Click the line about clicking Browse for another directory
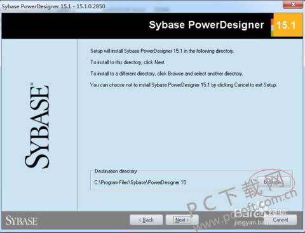This screenshot has width=305, height=233. (x=166, y=74)
